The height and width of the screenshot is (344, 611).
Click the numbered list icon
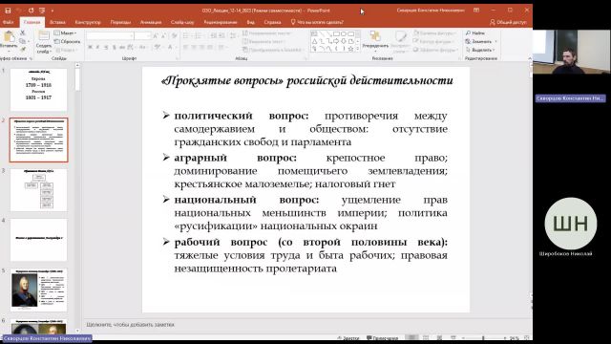pos(198,36)
